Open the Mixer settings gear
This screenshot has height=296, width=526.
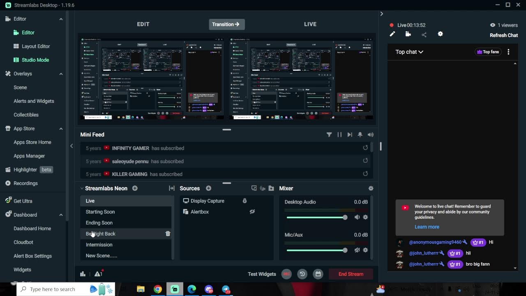[x=371, y=188]
